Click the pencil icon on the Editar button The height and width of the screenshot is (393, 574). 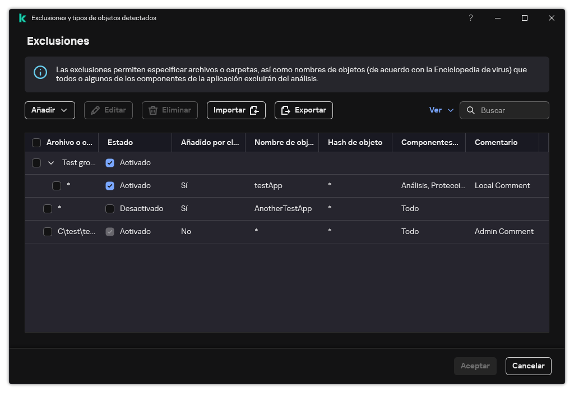coord(94,110)
